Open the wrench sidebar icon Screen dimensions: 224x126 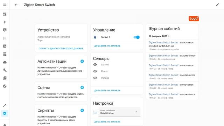pyautogui.click(x=5, y=70)
